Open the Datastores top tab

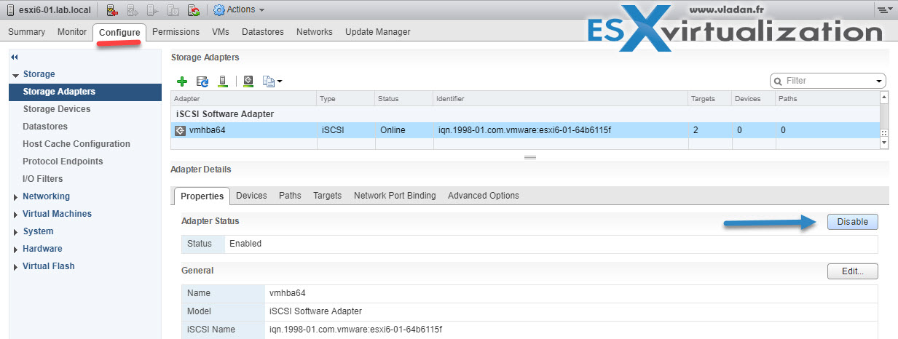tap(263, 32)
